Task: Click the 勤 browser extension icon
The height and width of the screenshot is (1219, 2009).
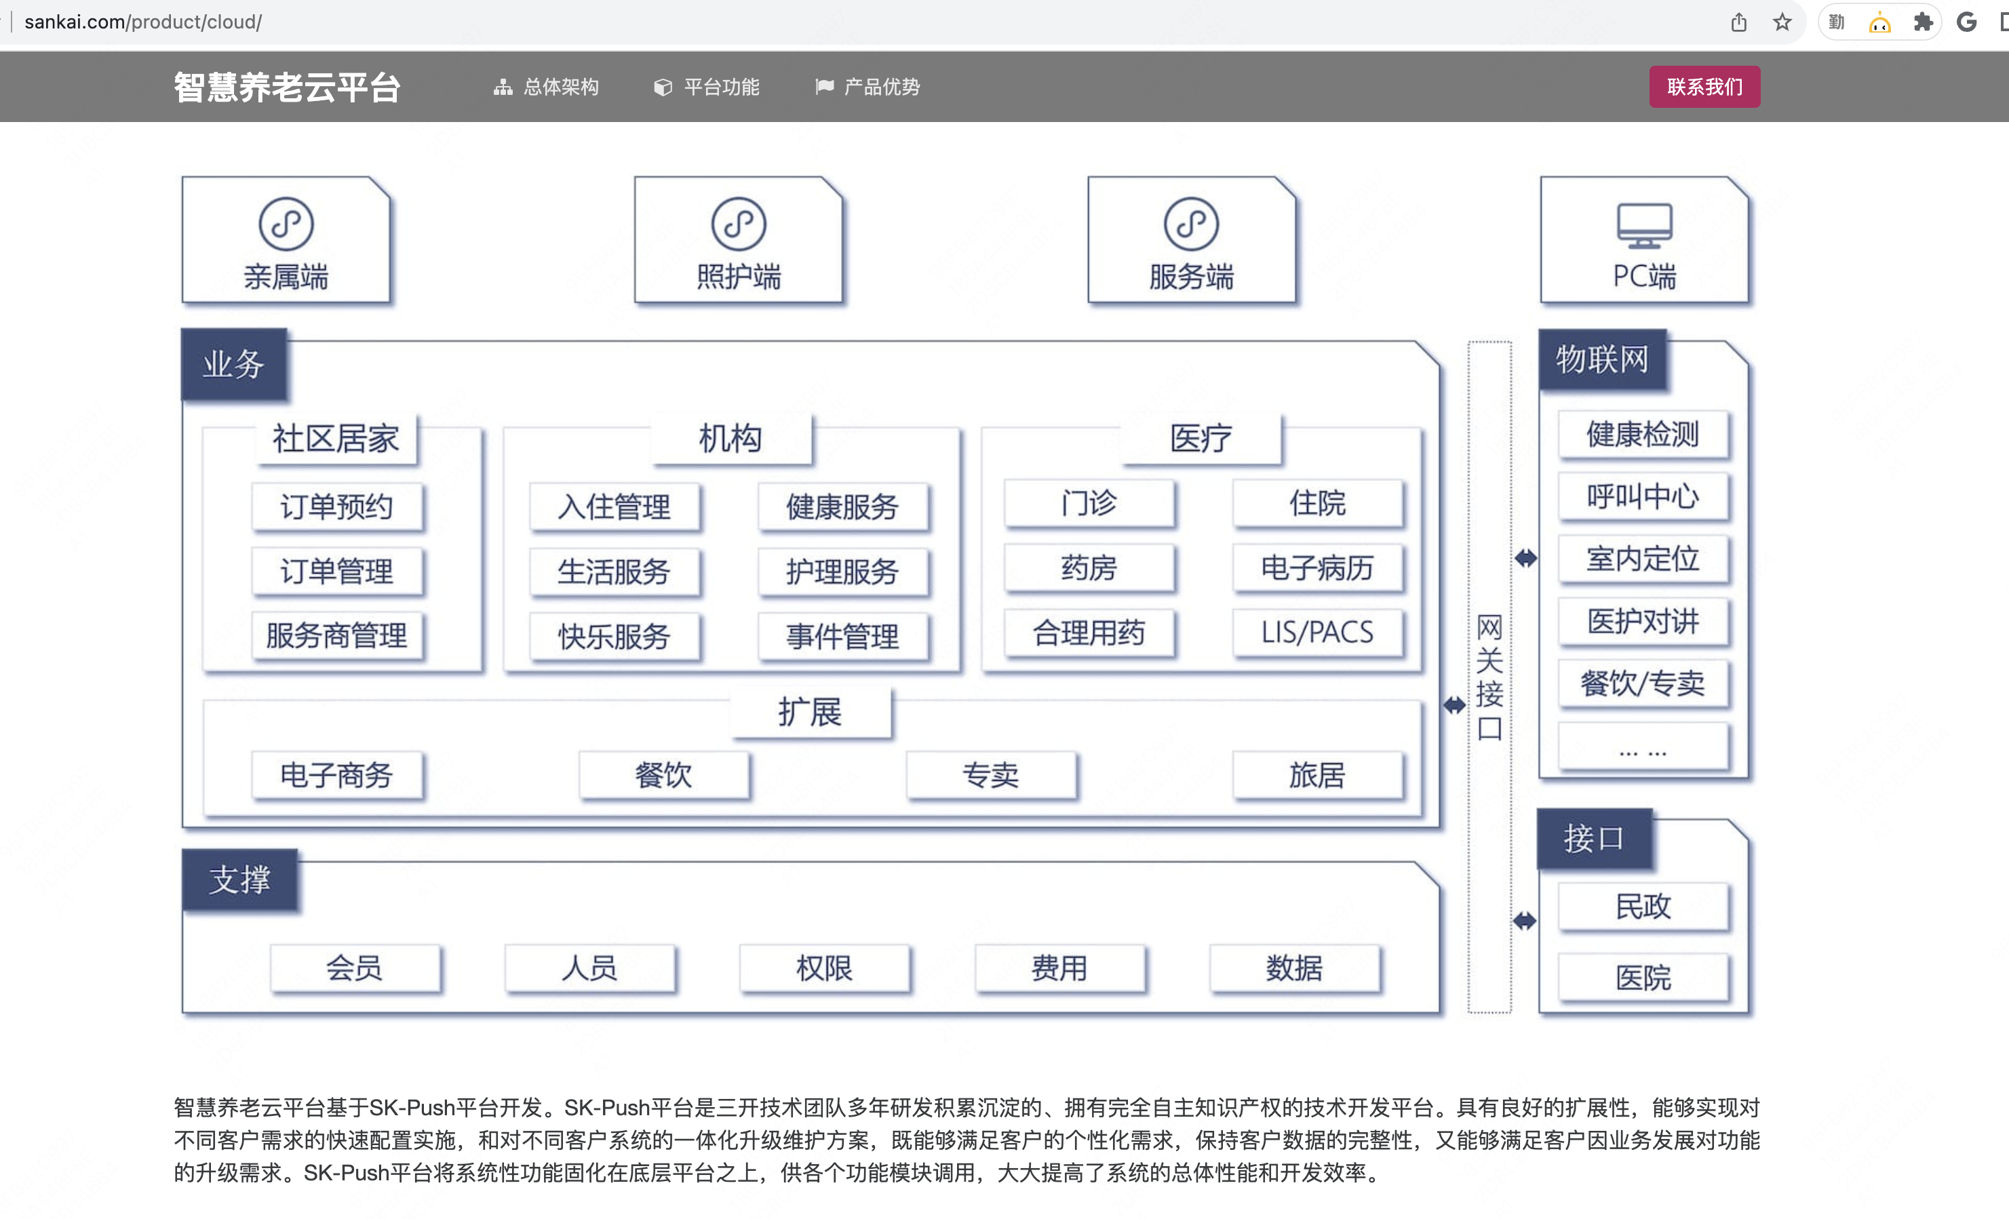Action: point(1836,22)
